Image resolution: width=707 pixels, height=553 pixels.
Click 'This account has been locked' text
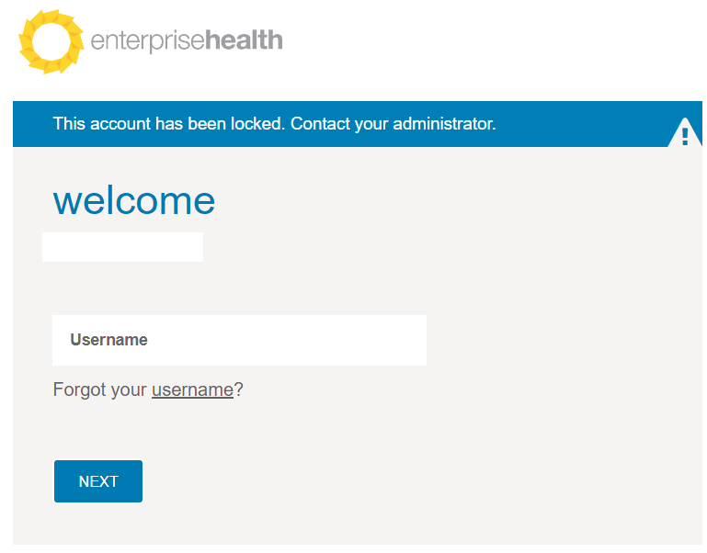pyautogui.click(x=167, y=123)
